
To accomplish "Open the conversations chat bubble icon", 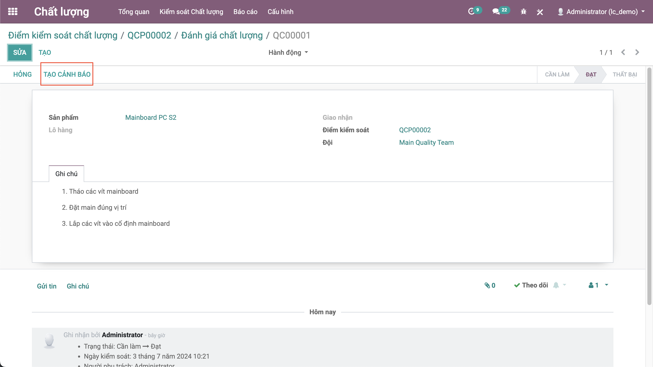I will [496, 11].
